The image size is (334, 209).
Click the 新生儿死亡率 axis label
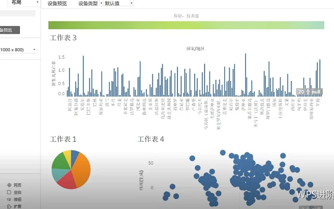tap(53, 74)
